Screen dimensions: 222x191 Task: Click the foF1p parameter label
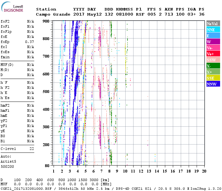click(6, 32)
